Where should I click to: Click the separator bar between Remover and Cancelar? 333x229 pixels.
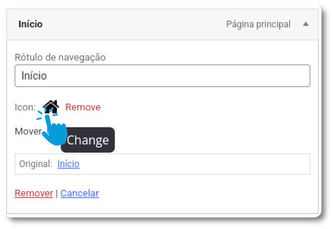[x=57, y=194]
